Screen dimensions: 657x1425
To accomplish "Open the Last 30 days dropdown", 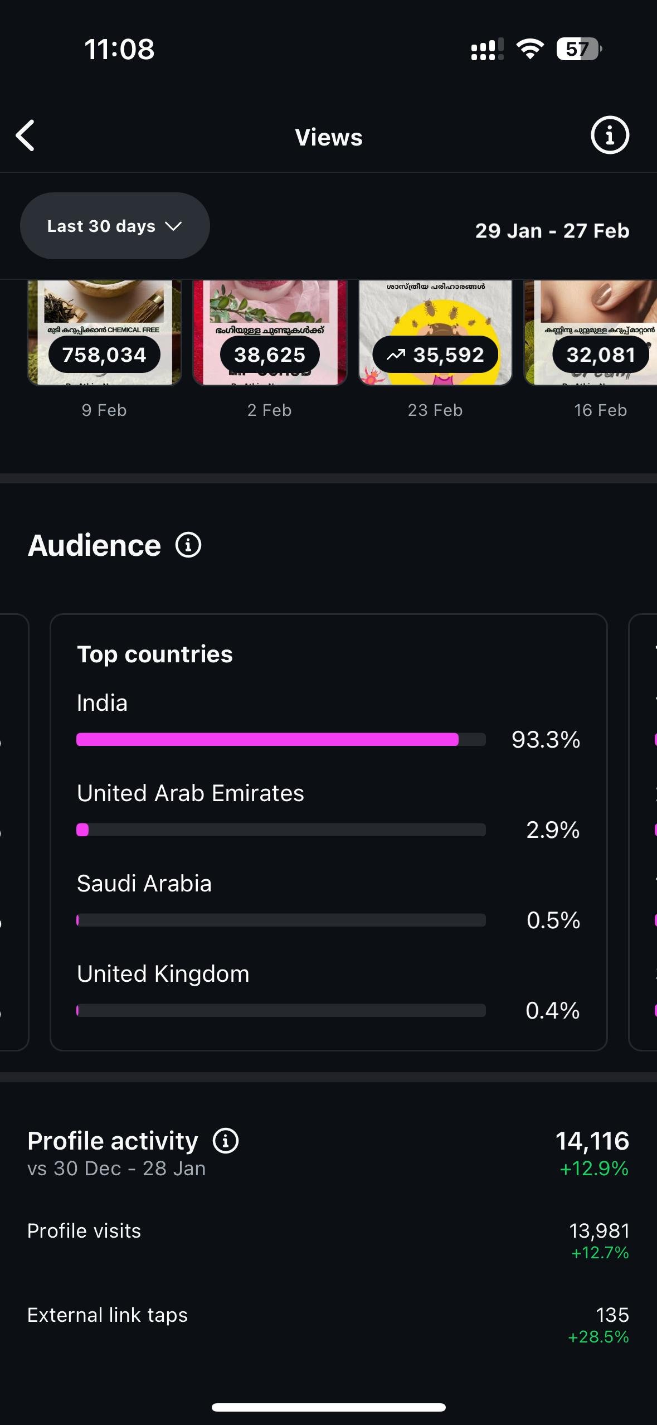I will click(115, 226).
